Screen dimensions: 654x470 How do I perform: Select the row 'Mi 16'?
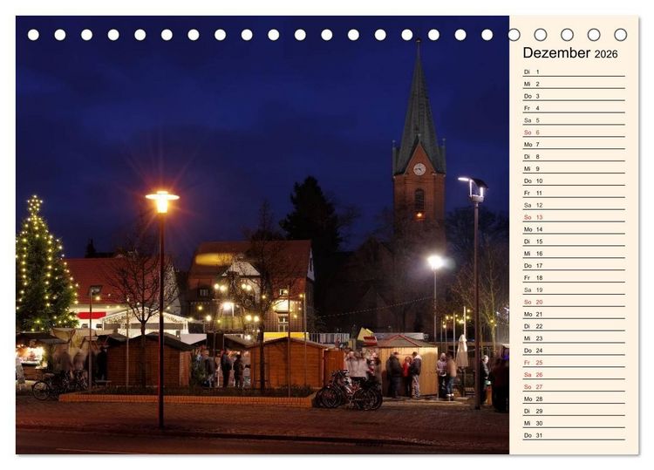pos(574,253)
